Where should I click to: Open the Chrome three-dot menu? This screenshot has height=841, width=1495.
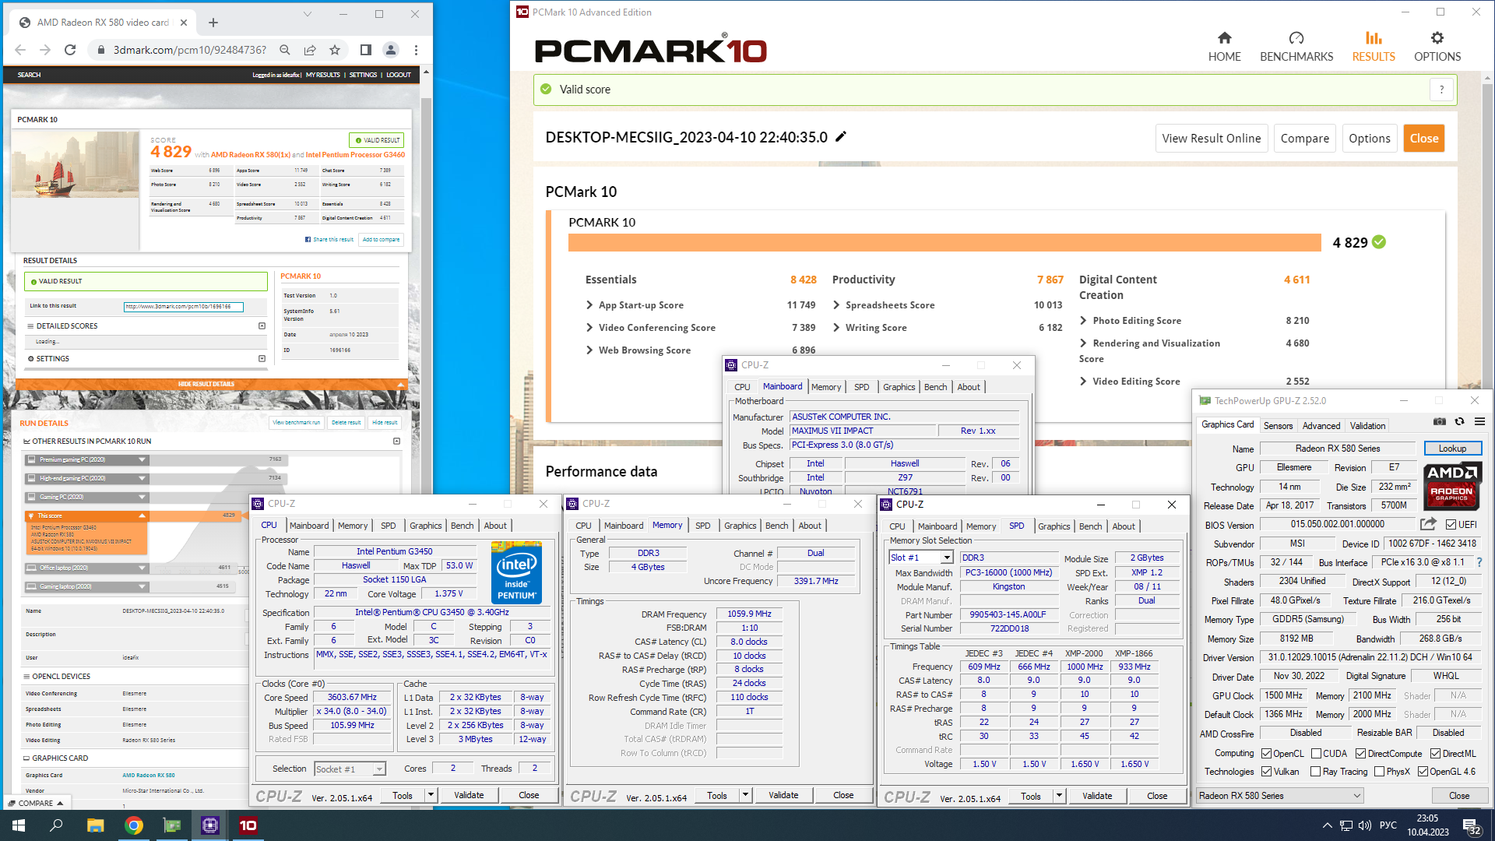tap(417, 50)
